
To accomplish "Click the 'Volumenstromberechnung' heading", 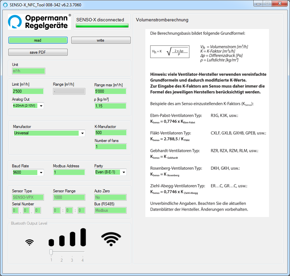I will pyautogui.click(x=162, y=20).
